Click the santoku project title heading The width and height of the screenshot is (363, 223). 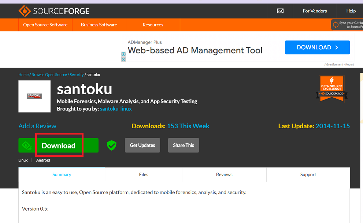[x=85, y=89]
